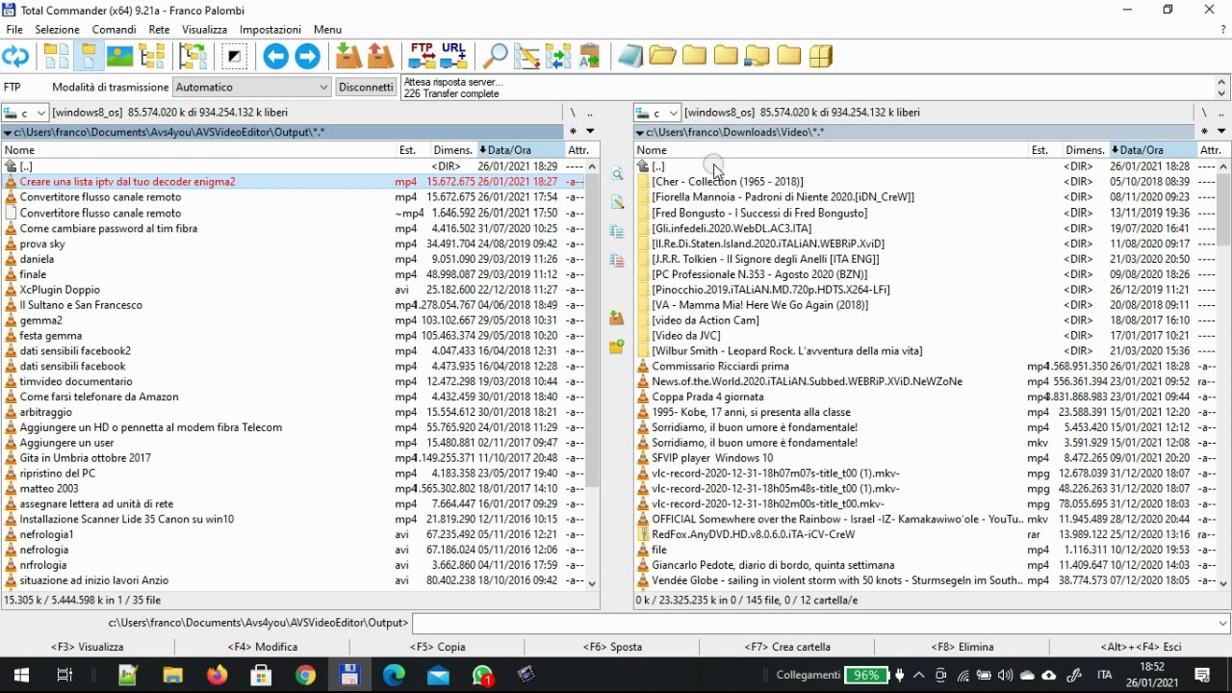Select file 'Come cambiare password al tim fibra'
Image resolution: width=1232 pixels, height=693 pixels.
click(108, 228)
